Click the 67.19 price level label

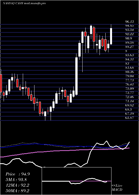click(x=129, y=114)
